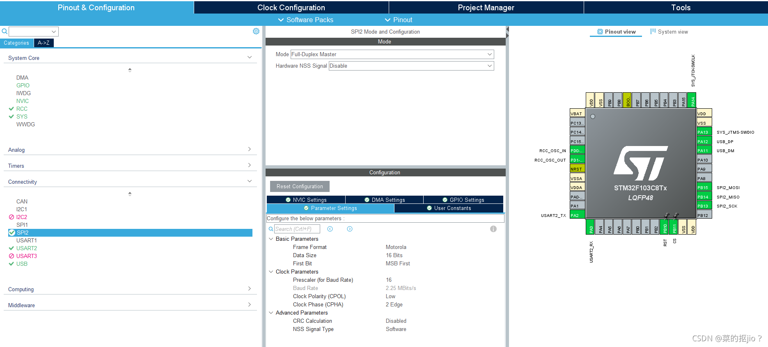Open the category search combo box
This screenshot has width=768, height=347.
point(34,32)
